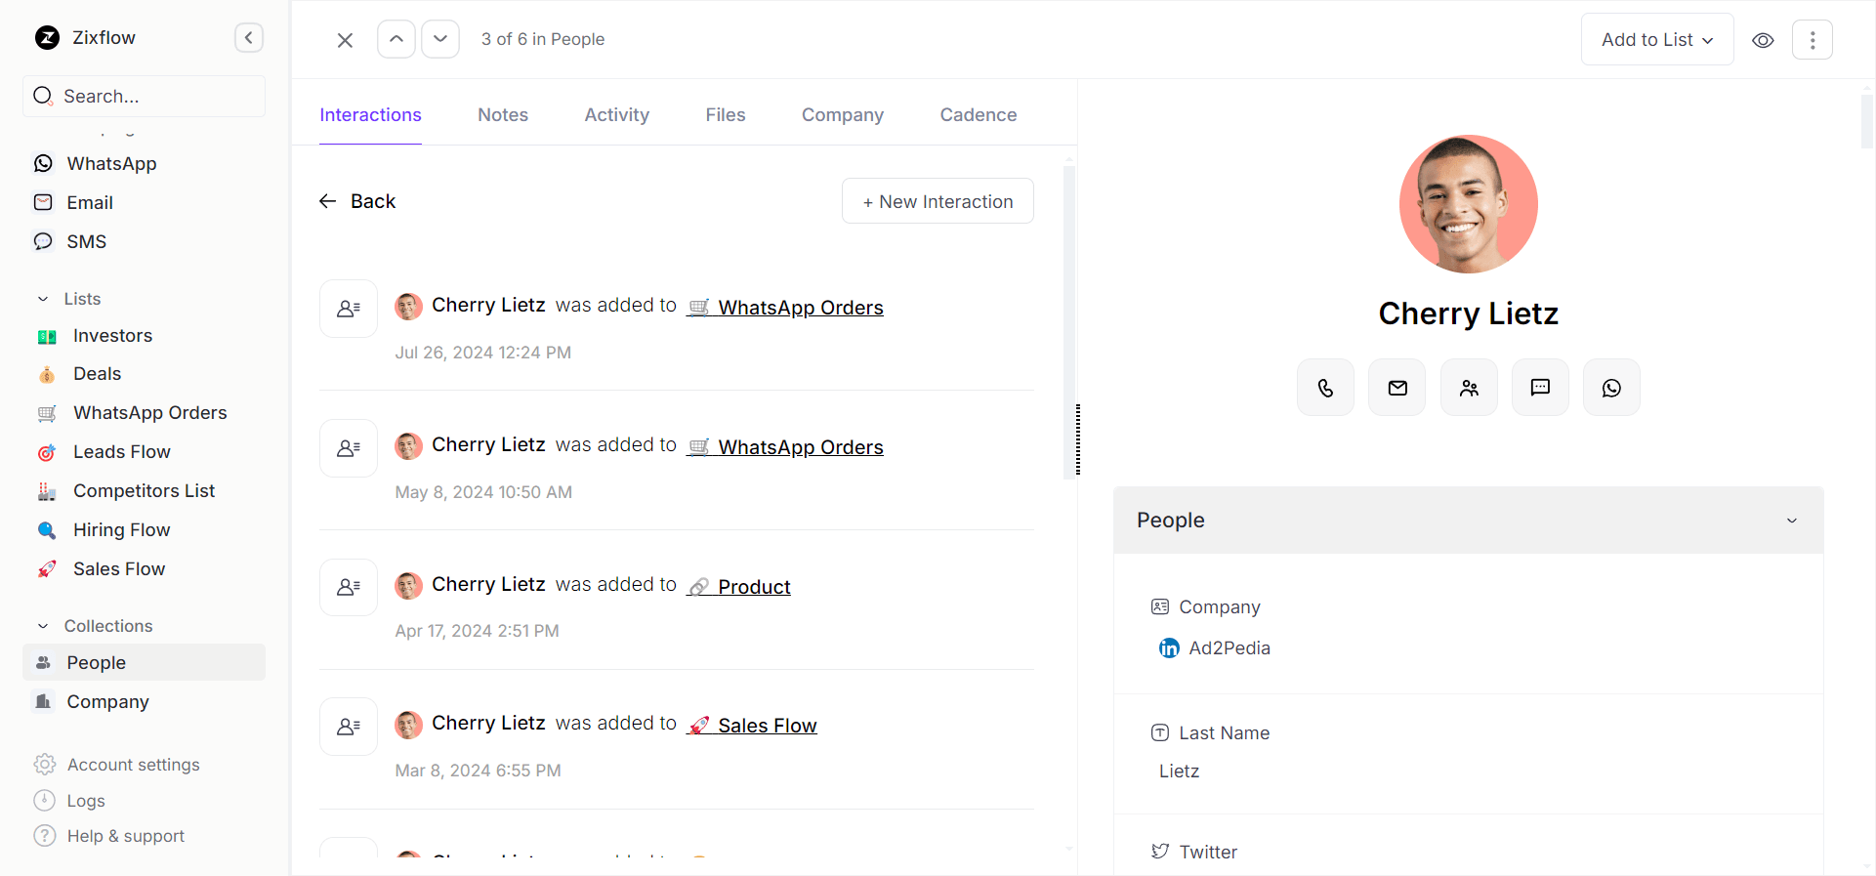Click the people group icon in profile
The image size is (1876, 876).
1469,388
